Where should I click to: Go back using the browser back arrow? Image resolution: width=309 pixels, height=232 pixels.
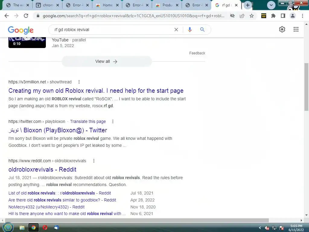[x=7, y=16]
